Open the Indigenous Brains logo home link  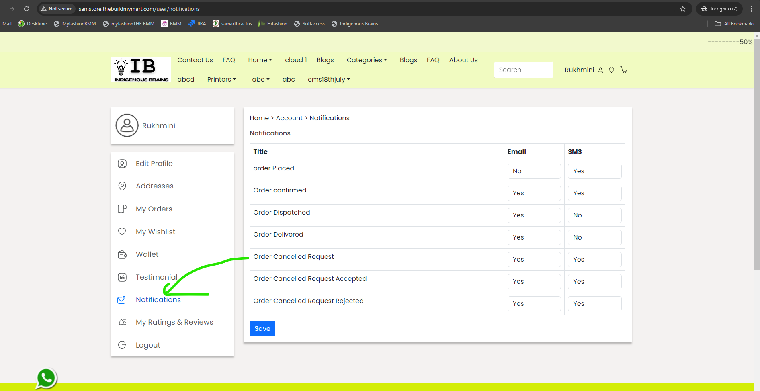141,70
